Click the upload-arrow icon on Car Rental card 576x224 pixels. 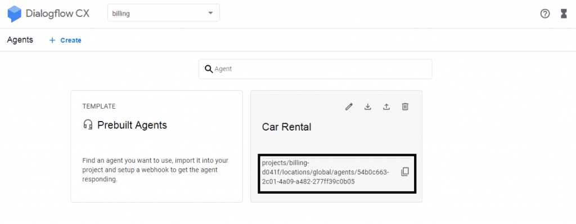coord(386,107)
